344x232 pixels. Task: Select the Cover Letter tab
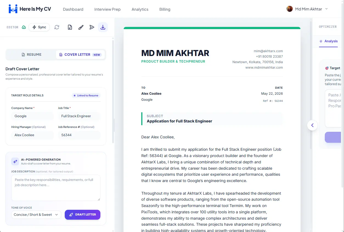pyautogui.click(x=80, y=55)
